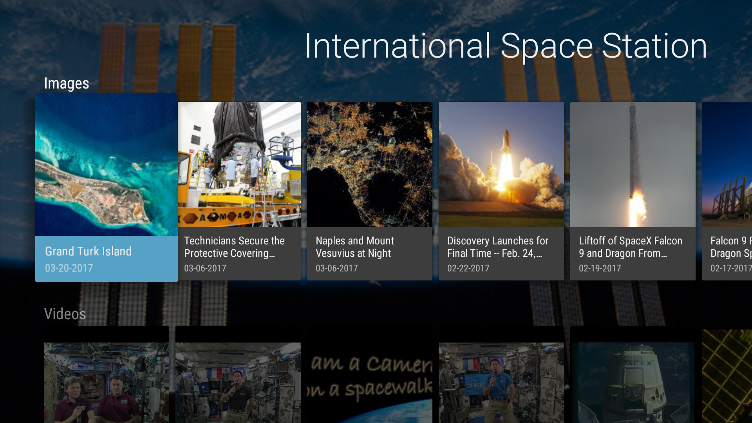Select the Liftoff of SpaceX Falcon 9 card

[x=633, y=164]
